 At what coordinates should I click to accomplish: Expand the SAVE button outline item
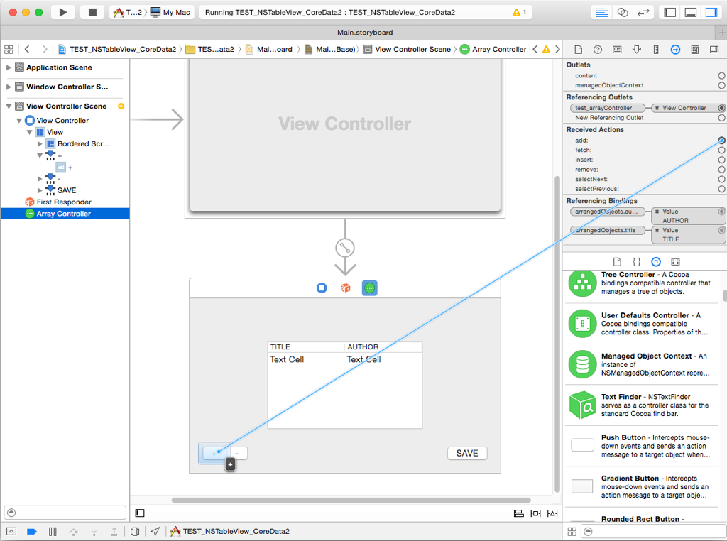[40, 190]
